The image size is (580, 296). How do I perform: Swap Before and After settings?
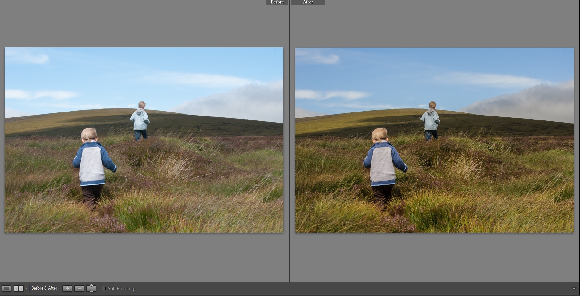point(91,289)
